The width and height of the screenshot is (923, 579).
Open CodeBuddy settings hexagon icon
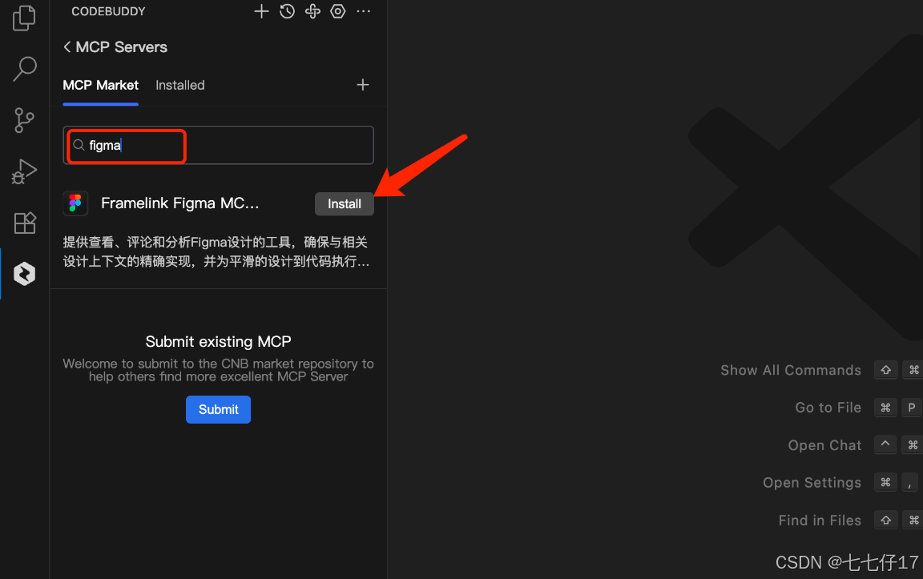click(x=338, y=11)
